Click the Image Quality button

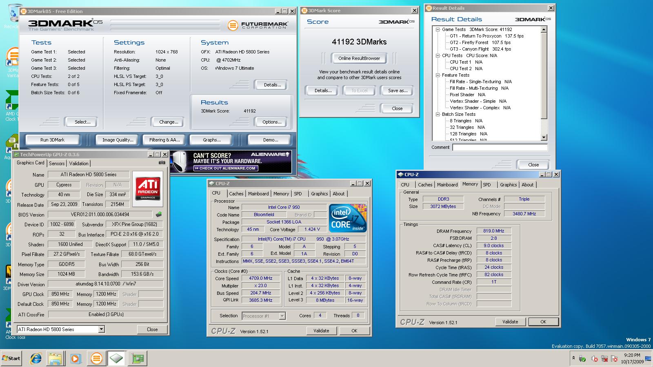coord(118,140)
